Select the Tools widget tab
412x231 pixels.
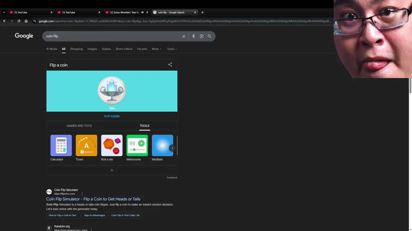145,126
